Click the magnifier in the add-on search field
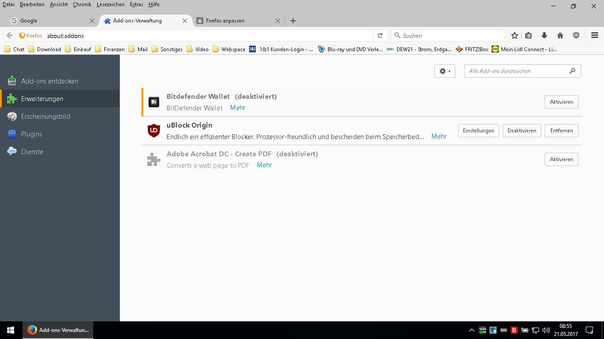604x339 pixels. pos(573,71)
